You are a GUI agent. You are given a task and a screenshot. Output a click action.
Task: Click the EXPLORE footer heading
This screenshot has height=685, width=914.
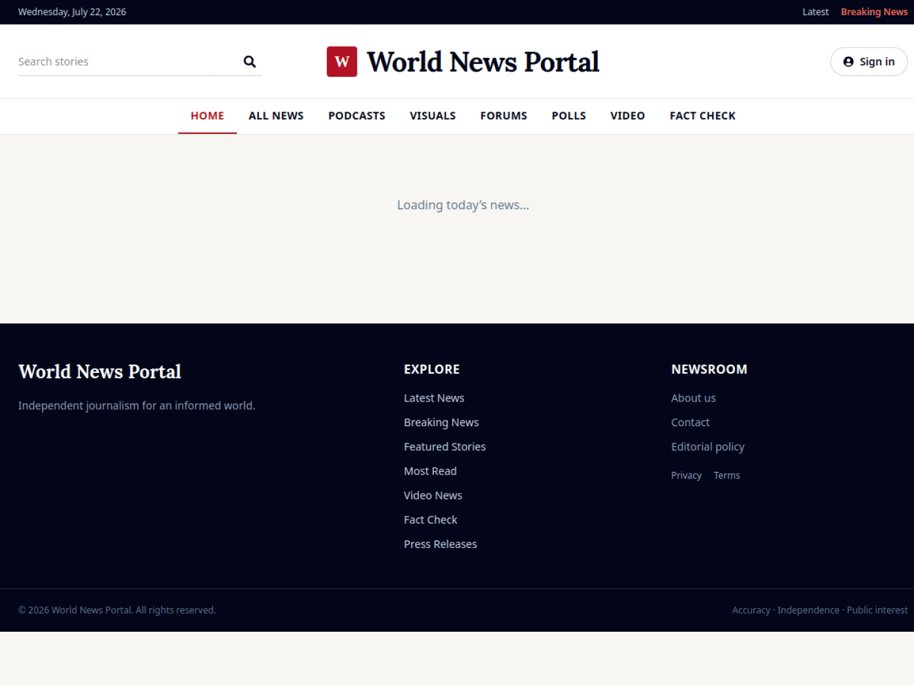432,369
